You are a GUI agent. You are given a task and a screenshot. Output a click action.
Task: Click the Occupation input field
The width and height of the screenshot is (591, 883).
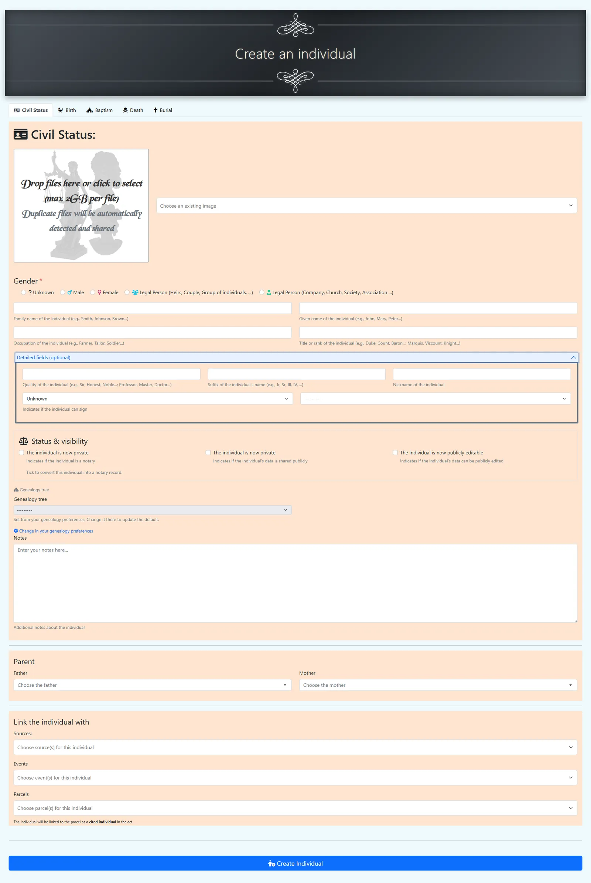[152, 333]
